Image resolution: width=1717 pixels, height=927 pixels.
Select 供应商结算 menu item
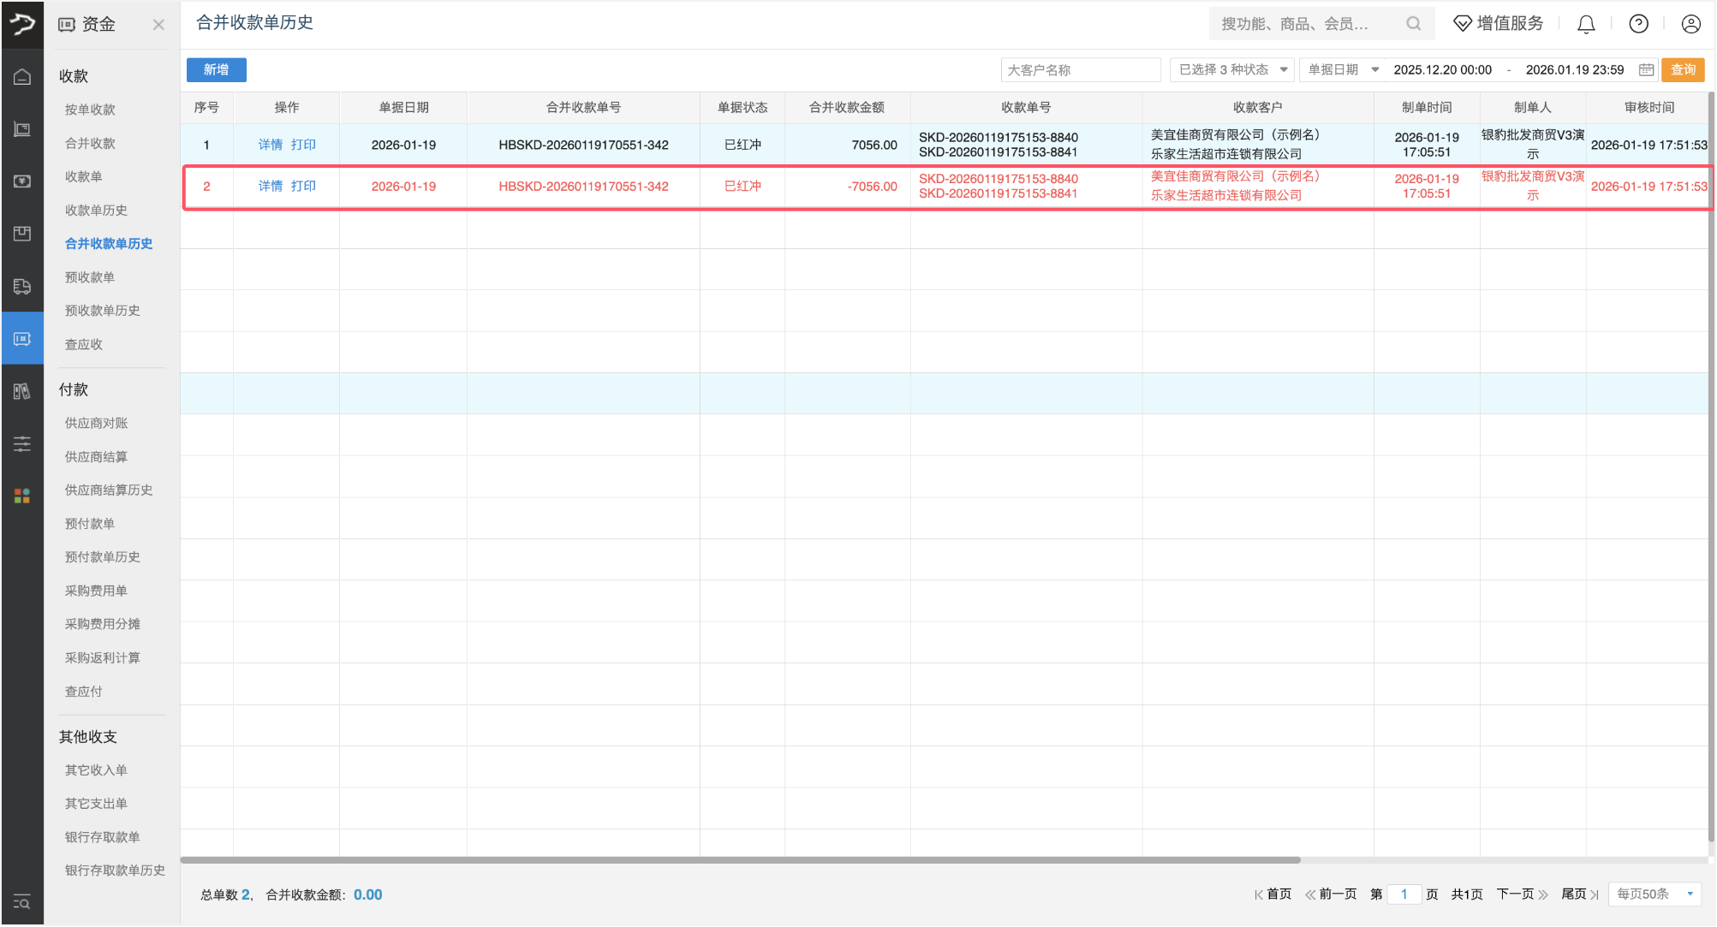pyautogui.click(x=96, y=457)
